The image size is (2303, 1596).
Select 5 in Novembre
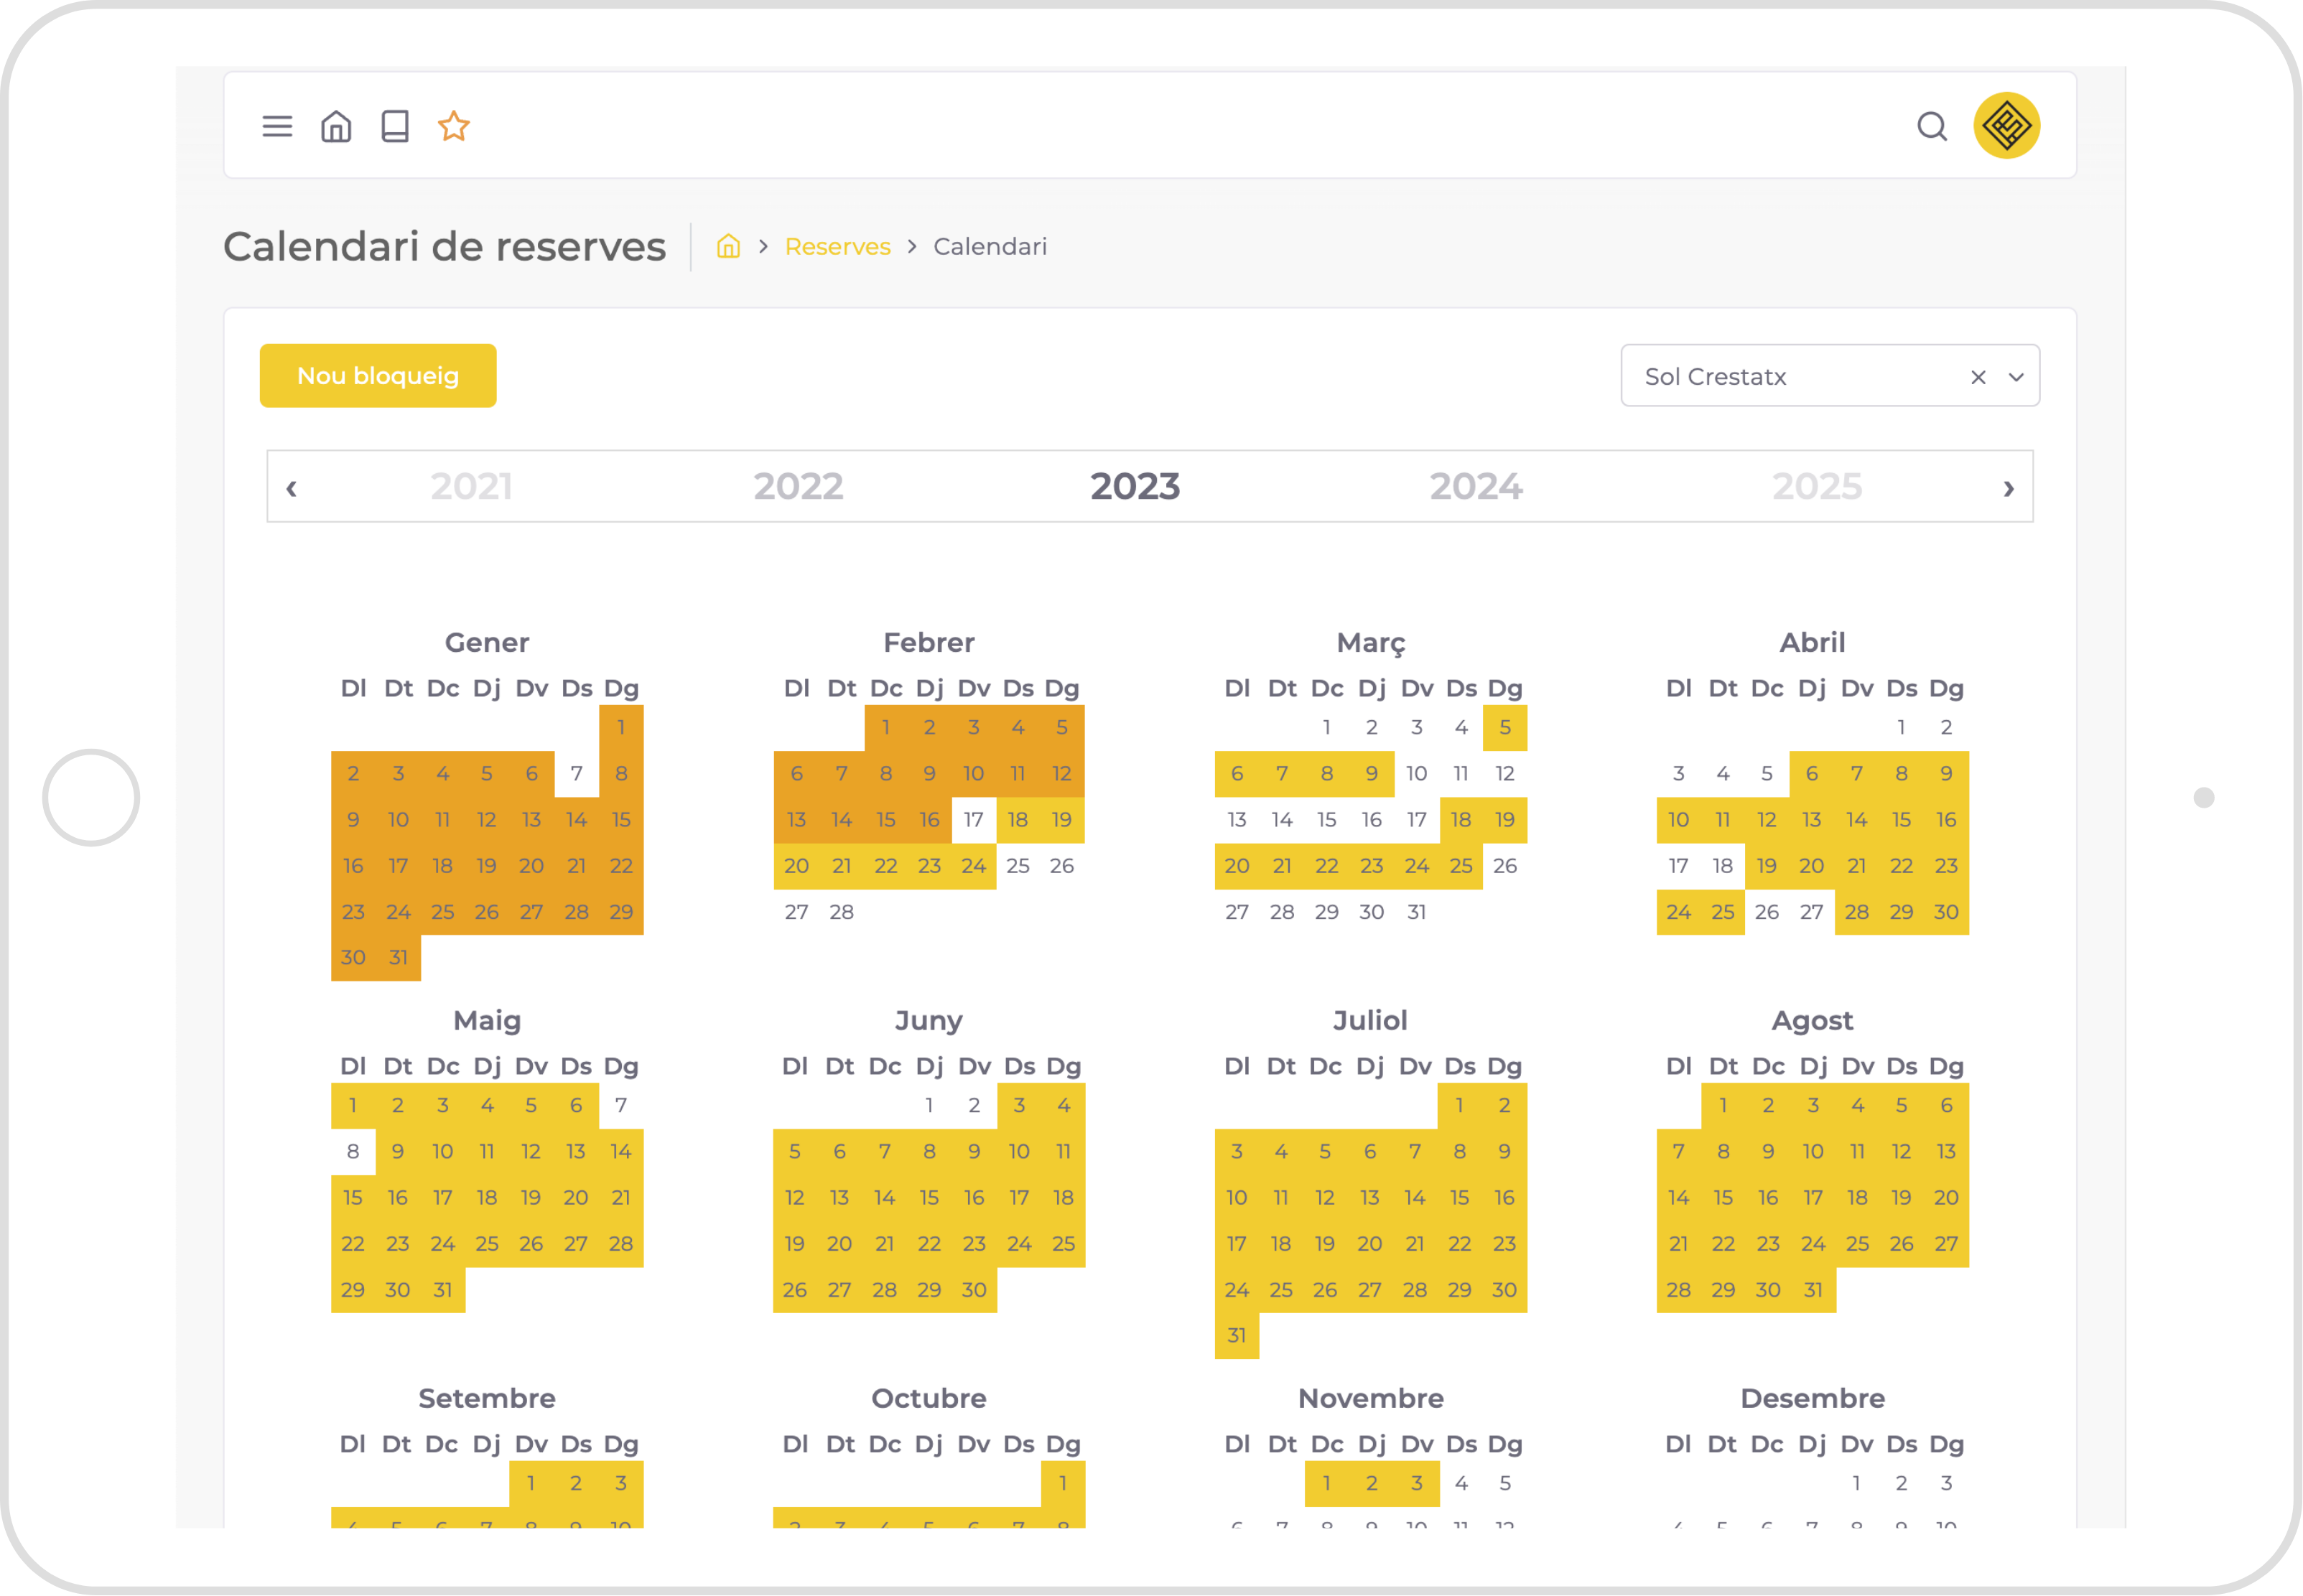(x=1505, y=1484)
